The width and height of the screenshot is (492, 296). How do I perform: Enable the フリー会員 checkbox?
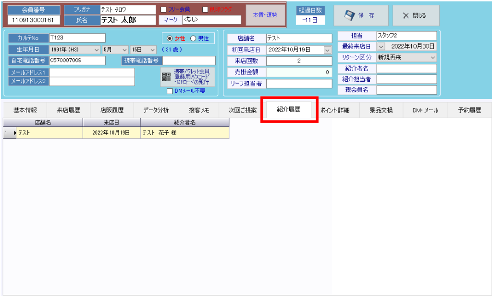click(163, 9)
